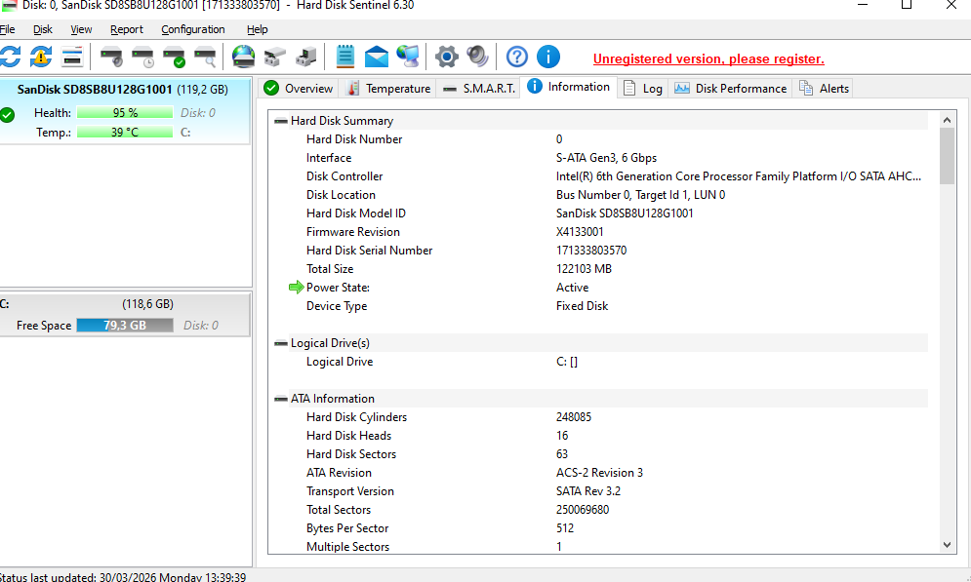Open the question mark help icon
Screen dimensions: 971x582
(517, 57)
